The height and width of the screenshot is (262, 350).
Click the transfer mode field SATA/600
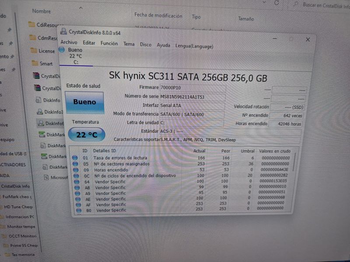[192, 114]
